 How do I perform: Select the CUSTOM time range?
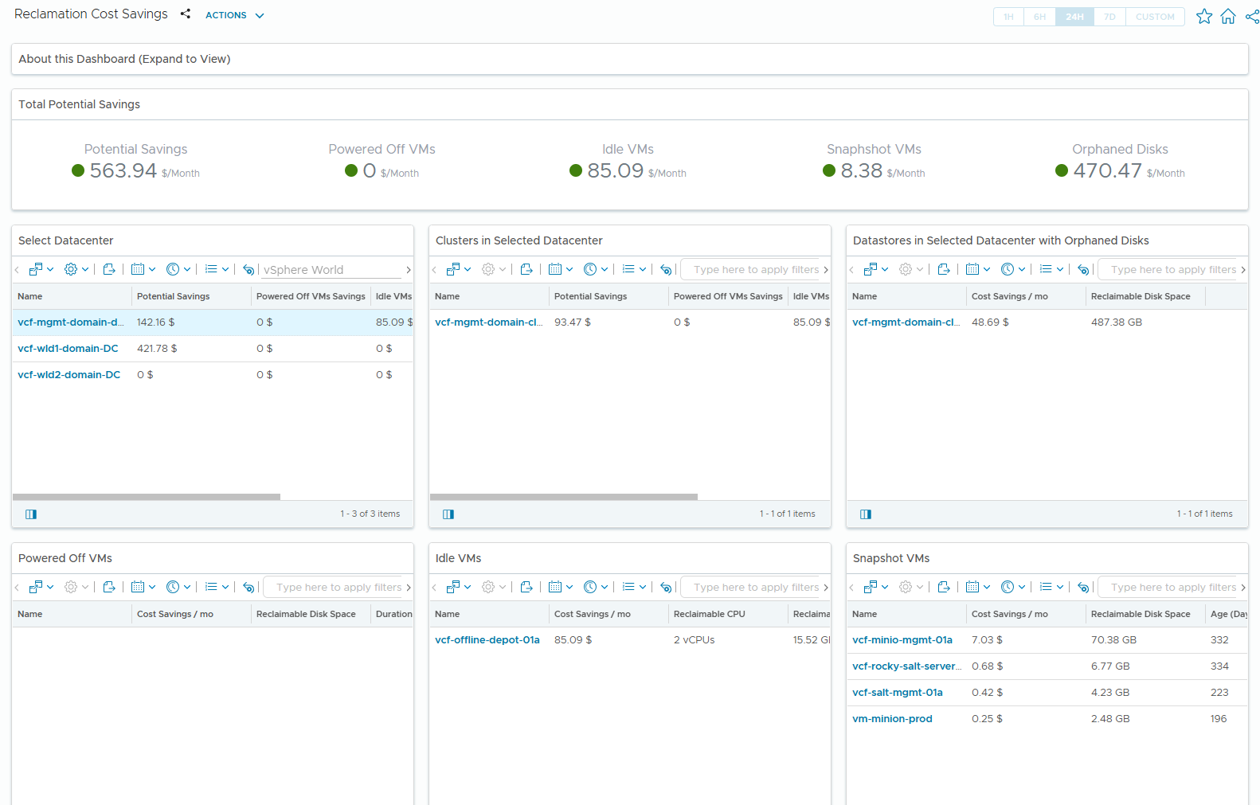pyautogui.click(x=1155, y=17)
